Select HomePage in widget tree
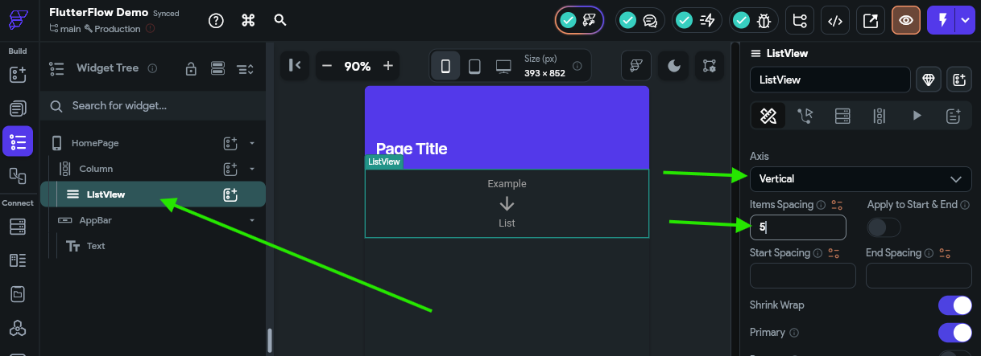Screen dimensions: 981x356 tap(95, 143)
